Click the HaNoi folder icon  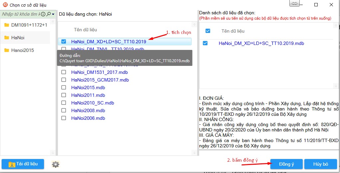[x=6, y=38]
